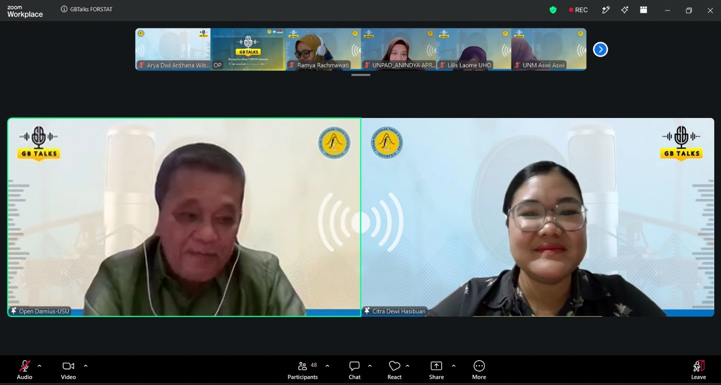Viewport: 721px width, 385px height.
Task: Click the muted mic icon on Ramya Rachmawati
Action: point(292,65)
